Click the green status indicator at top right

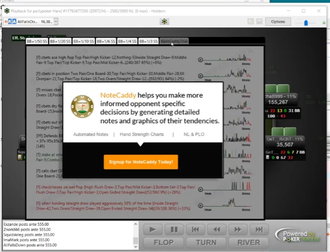tap(324, 23)
